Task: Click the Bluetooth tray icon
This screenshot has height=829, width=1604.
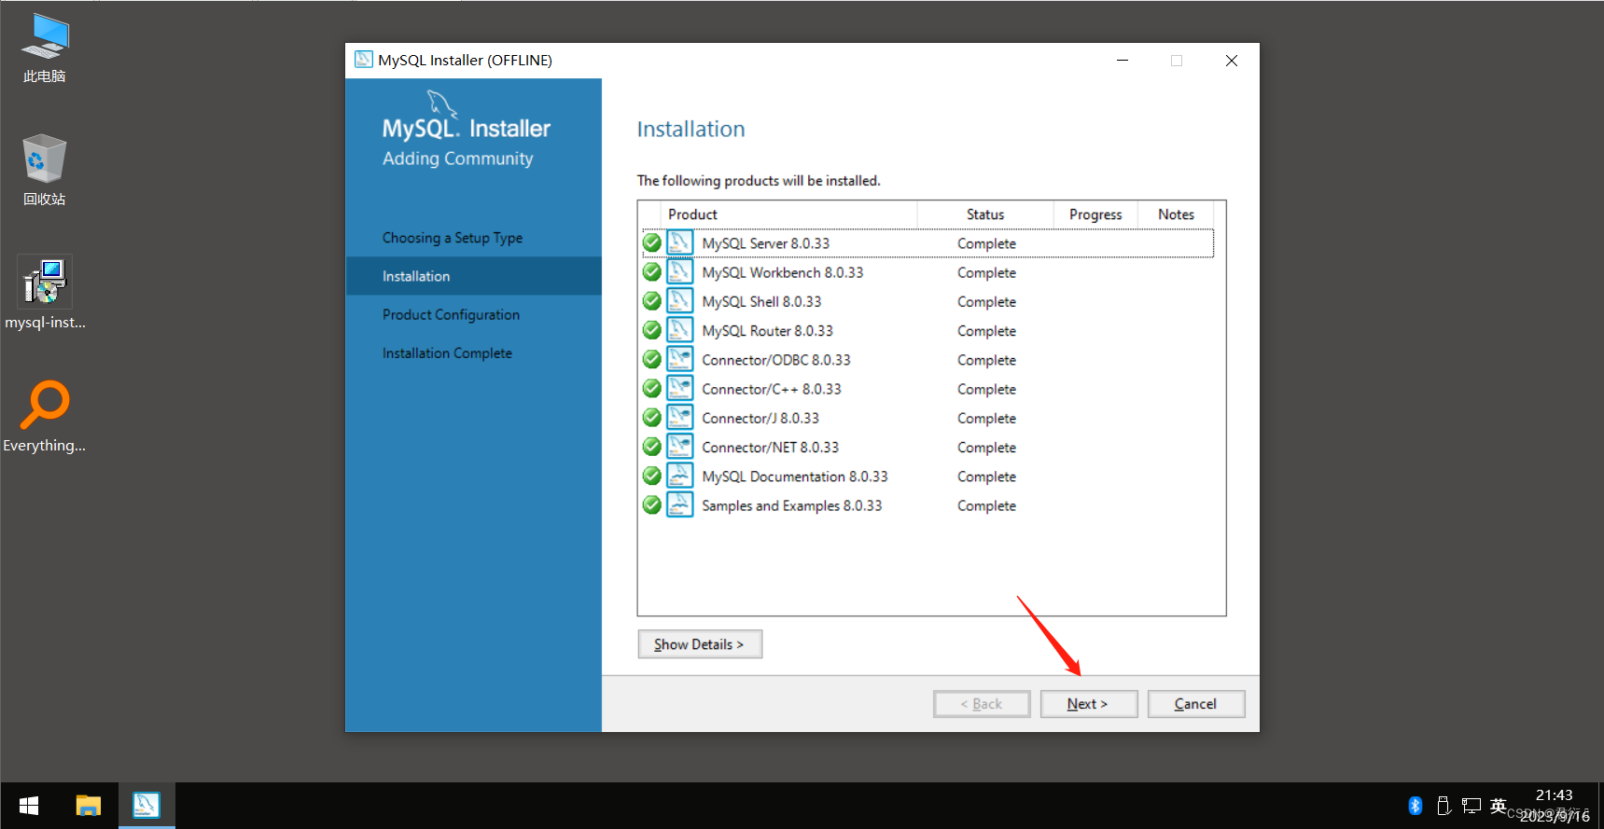Action: 1415,806
